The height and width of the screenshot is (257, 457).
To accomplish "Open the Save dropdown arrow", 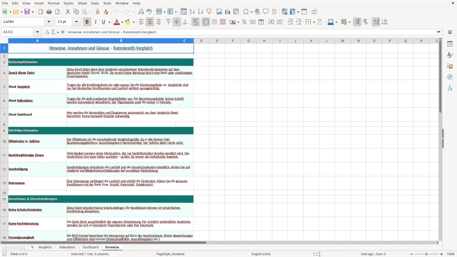I will [32, 12].
